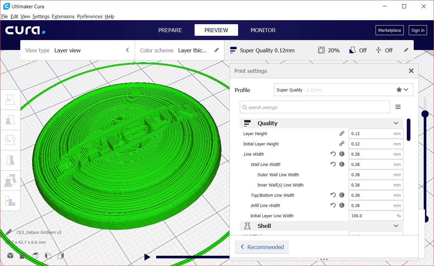The height and width of the screenshot is (266, 434).
Task: Click the 3D home view cube icon
Action: coord(10,256)
